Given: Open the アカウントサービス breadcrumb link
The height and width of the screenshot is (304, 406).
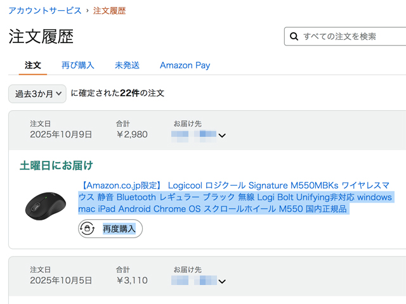Looking at the screenshot, I should point(45,11).
